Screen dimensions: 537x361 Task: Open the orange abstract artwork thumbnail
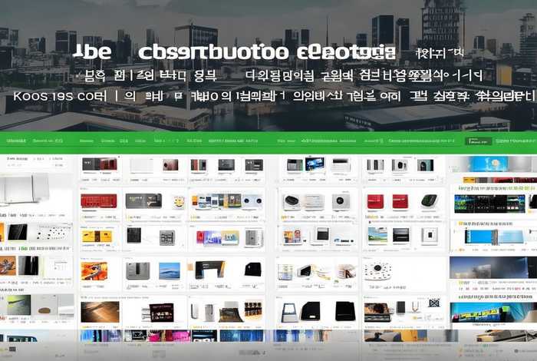94,271
